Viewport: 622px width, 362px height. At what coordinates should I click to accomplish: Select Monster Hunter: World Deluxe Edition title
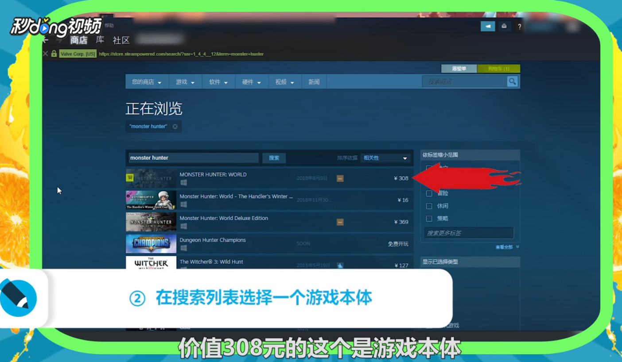coord(224,218)
